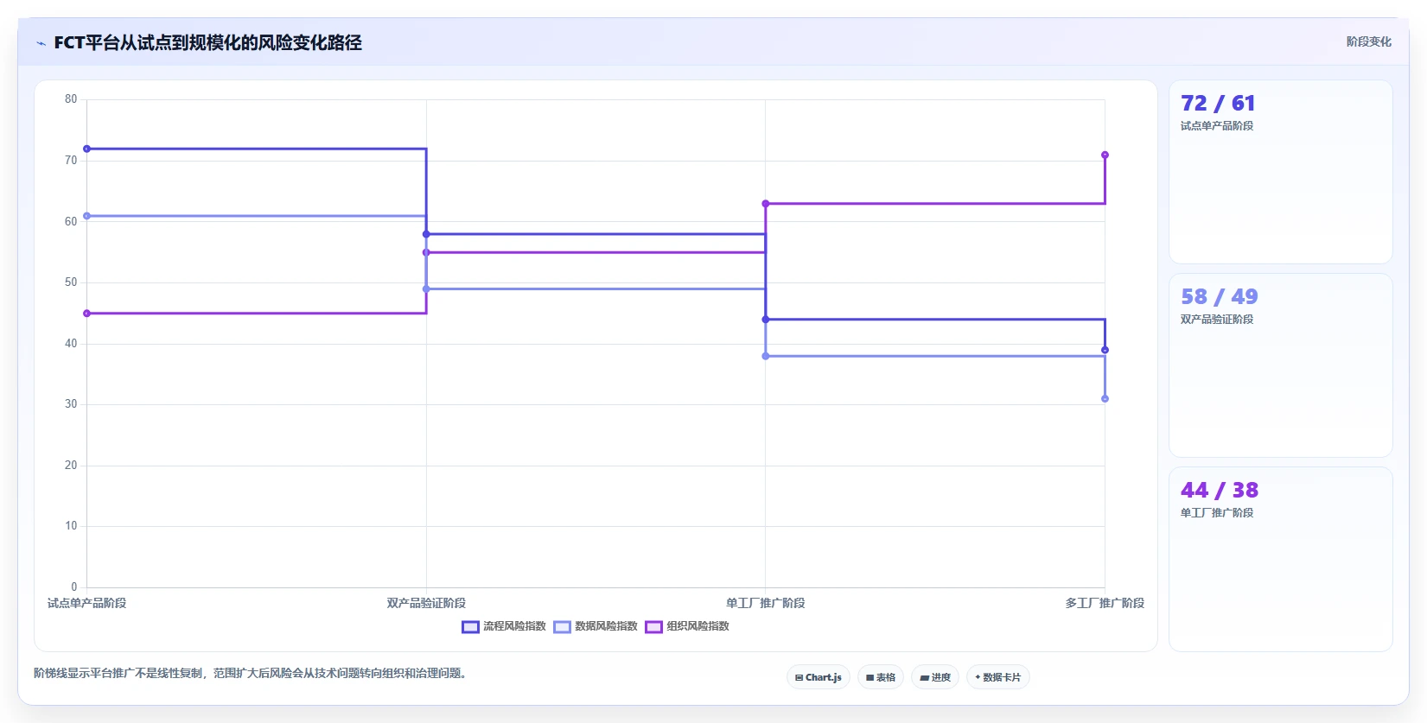The width and height of the screenshot is (1427, 723).
Task: Click the x-axis label 多工厂推广阶段
Action: [1105, 603]
